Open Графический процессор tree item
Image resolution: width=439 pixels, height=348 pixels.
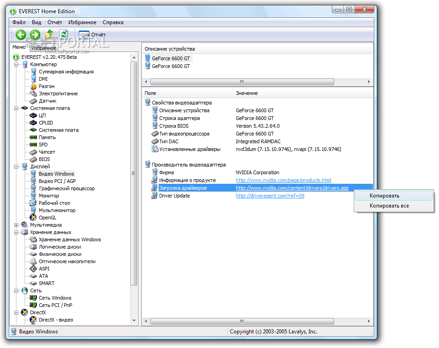point(67,188)
